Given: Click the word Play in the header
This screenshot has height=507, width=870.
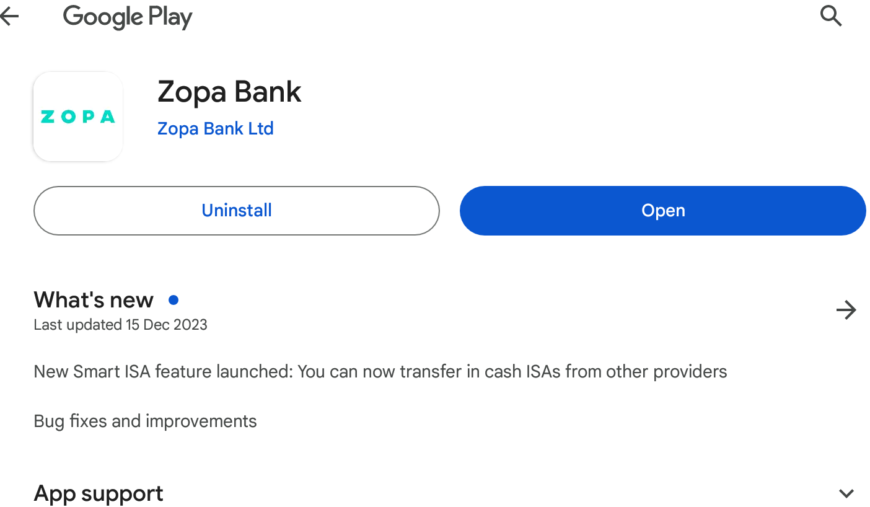Looking at the screenshot, I should point(170,17).
